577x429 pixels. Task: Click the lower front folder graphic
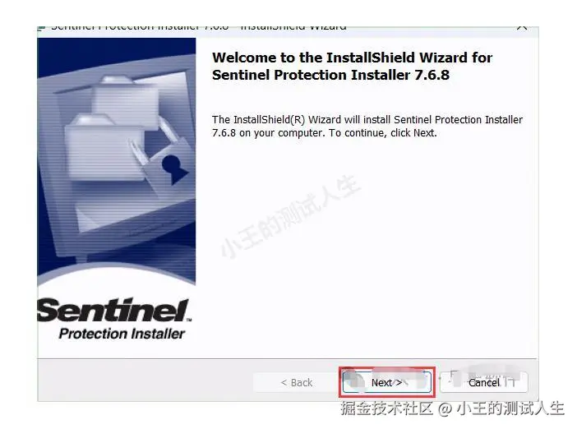(x=105, y=147)
